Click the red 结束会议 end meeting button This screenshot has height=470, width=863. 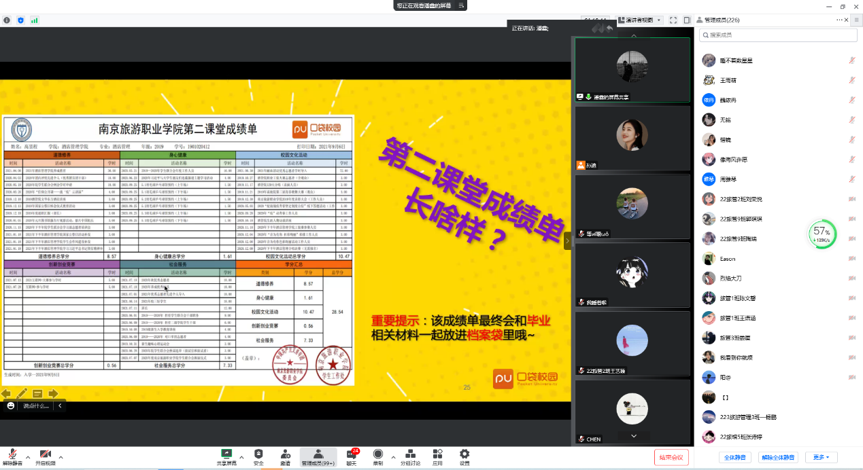671,457
